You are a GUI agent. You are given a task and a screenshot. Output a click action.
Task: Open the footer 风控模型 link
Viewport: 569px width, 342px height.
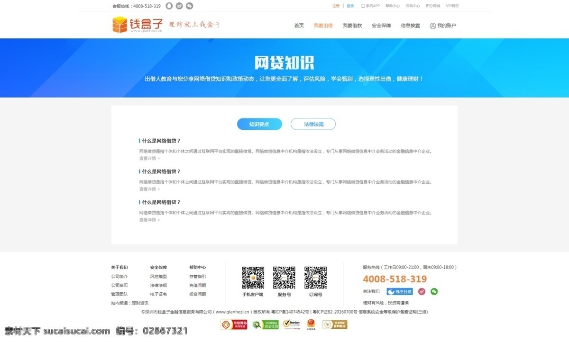click(158, 277)
